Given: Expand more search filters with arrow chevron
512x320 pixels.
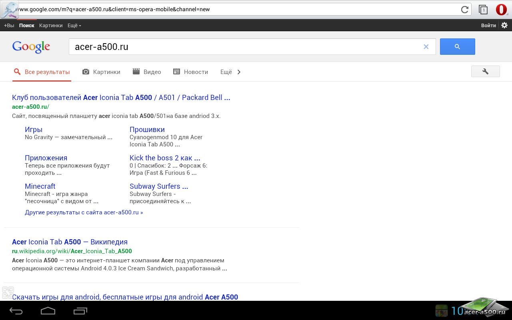Looking at the screenshot, I should 239,72.
